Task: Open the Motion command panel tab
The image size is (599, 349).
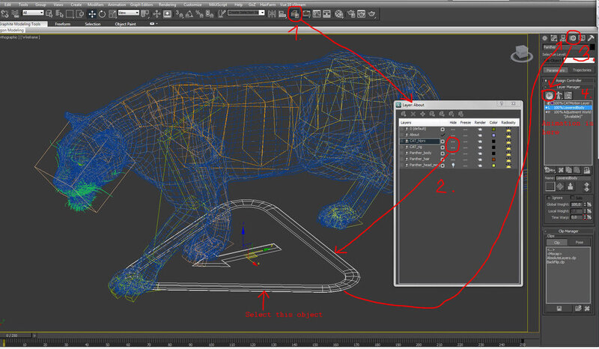Action: [573, 37]
